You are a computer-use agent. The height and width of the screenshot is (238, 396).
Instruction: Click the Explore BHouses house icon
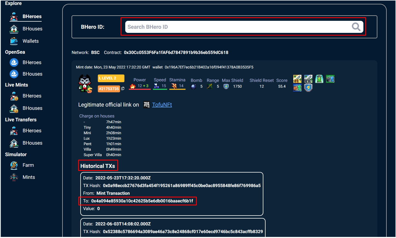click(14, 29)
